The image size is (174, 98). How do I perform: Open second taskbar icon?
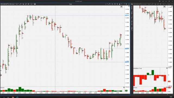[8, 97]
